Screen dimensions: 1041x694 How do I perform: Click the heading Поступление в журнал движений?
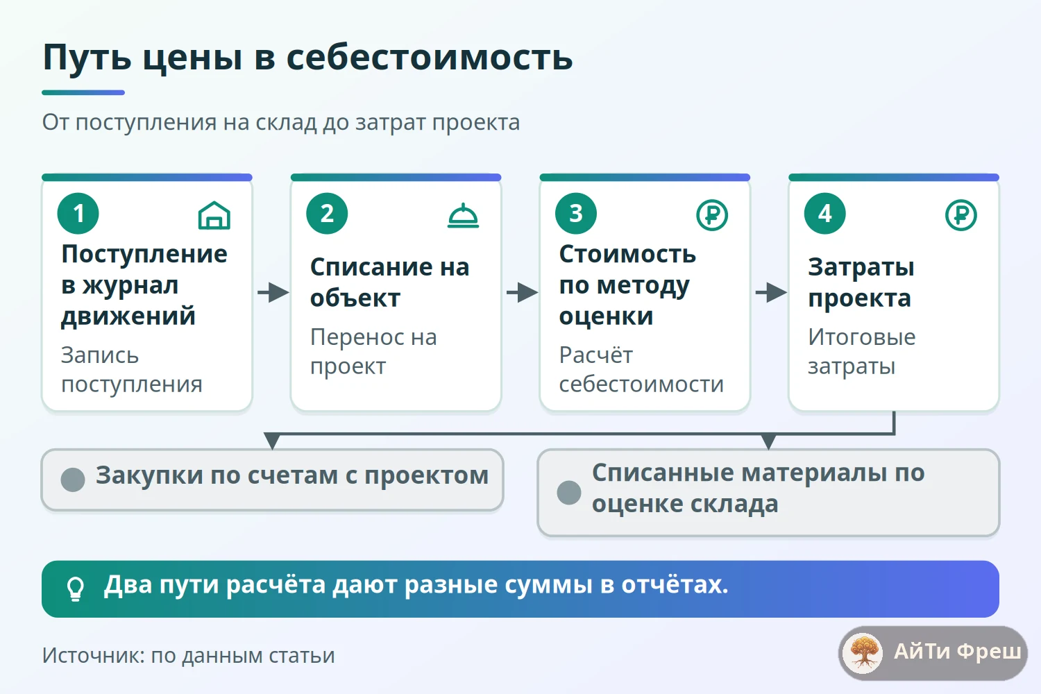click(x=144, y=285)
